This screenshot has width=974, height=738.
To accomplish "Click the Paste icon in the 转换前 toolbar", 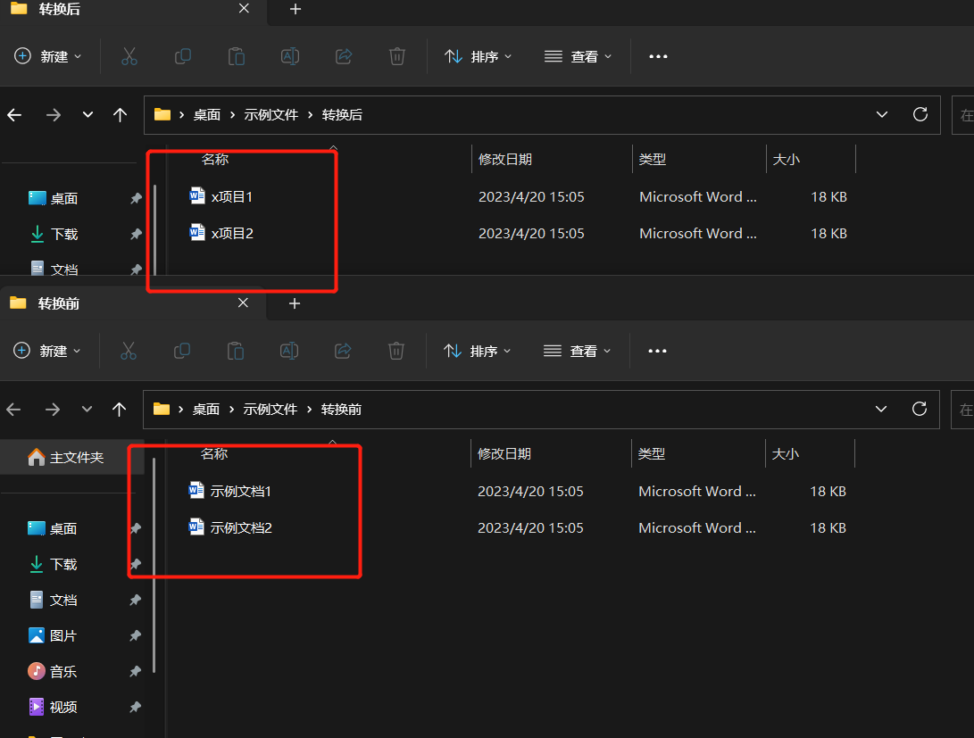I will tap(236, 351).
